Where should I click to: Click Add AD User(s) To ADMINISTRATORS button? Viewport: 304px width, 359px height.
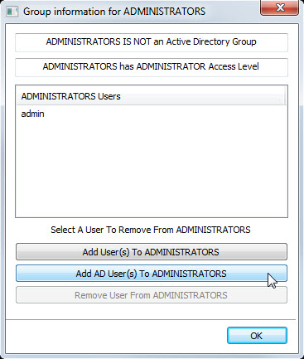point(152,274)
